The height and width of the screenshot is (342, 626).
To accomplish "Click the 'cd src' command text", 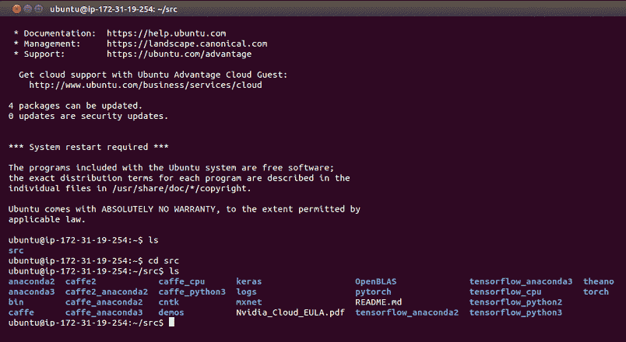I will 164,261.
